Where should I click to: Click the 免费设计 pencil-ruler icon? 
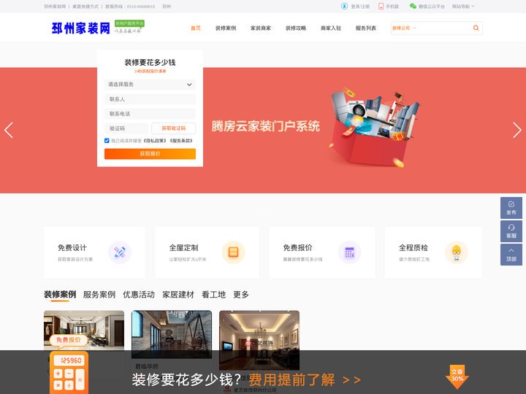120,252
